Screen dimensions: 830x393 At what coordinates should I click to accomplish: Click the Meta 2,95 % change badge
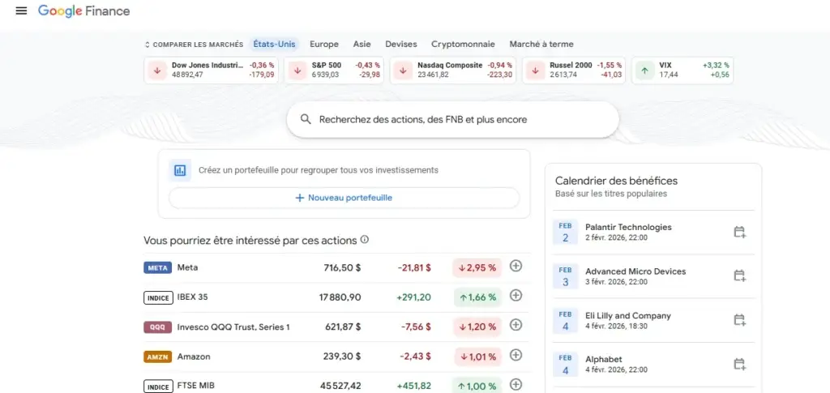477,267
